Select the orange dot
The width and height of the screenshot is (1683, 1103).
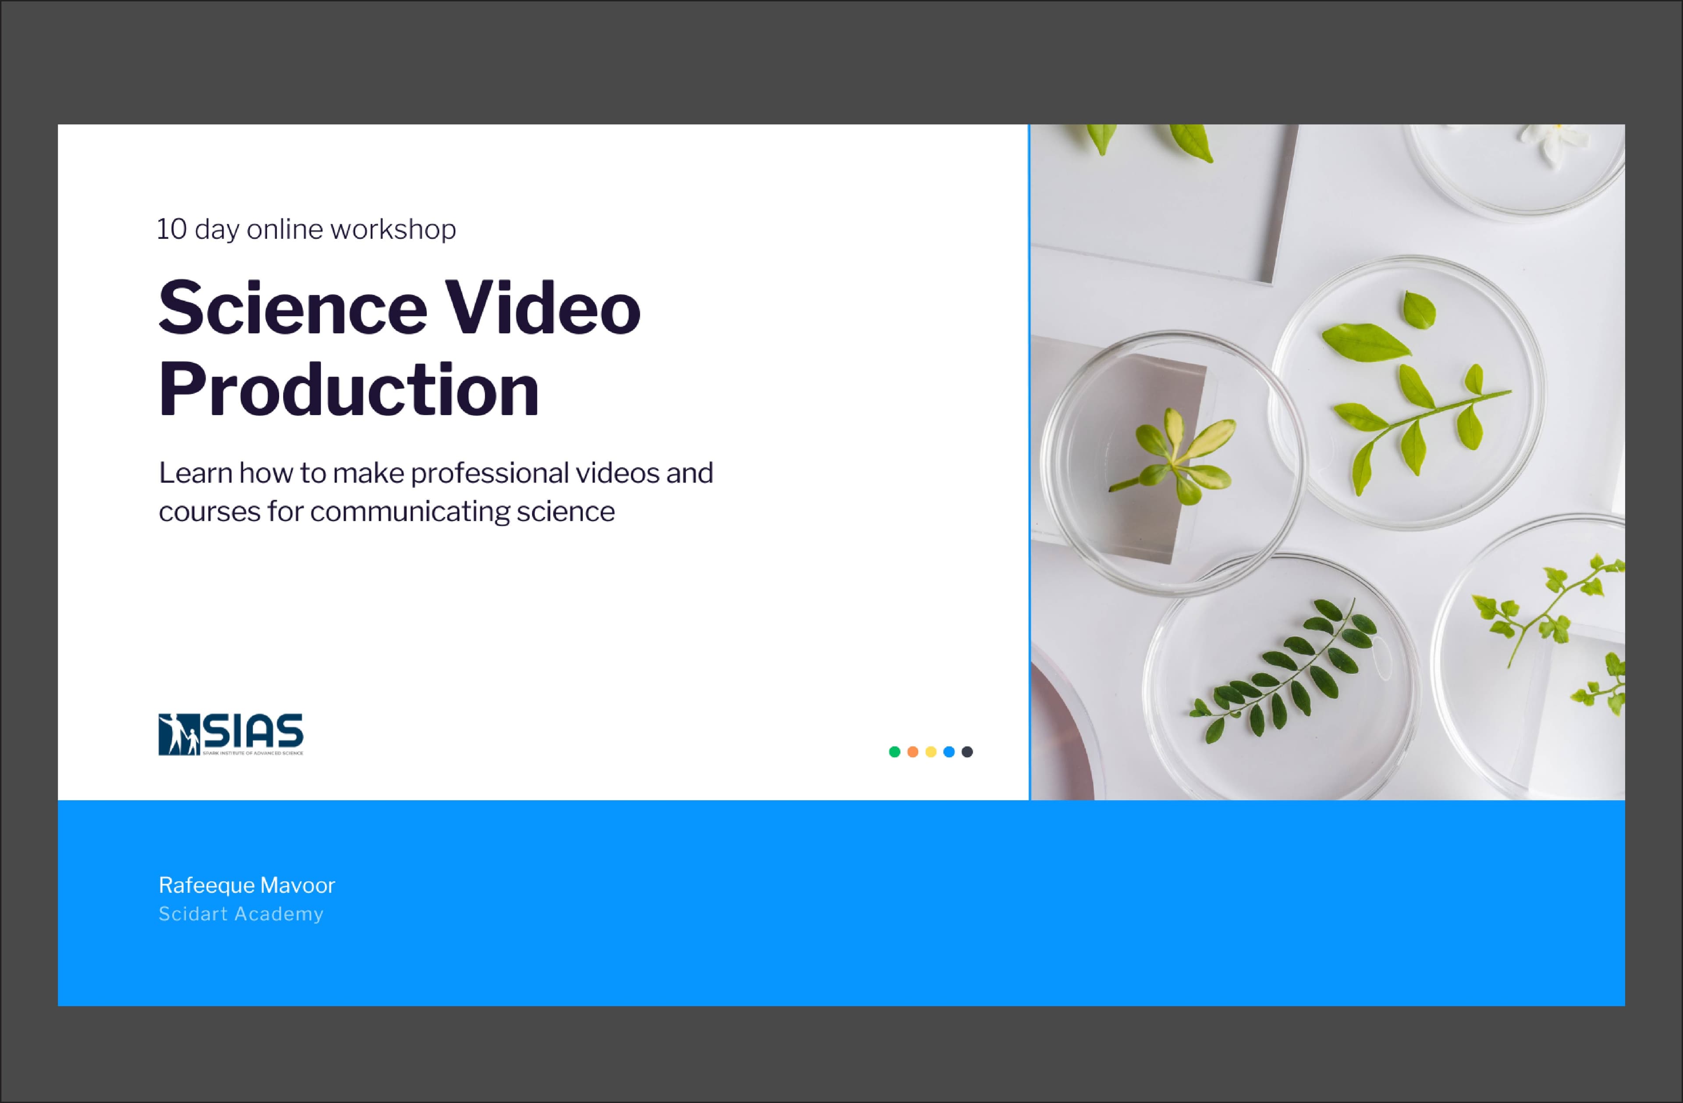pos(913,751)
